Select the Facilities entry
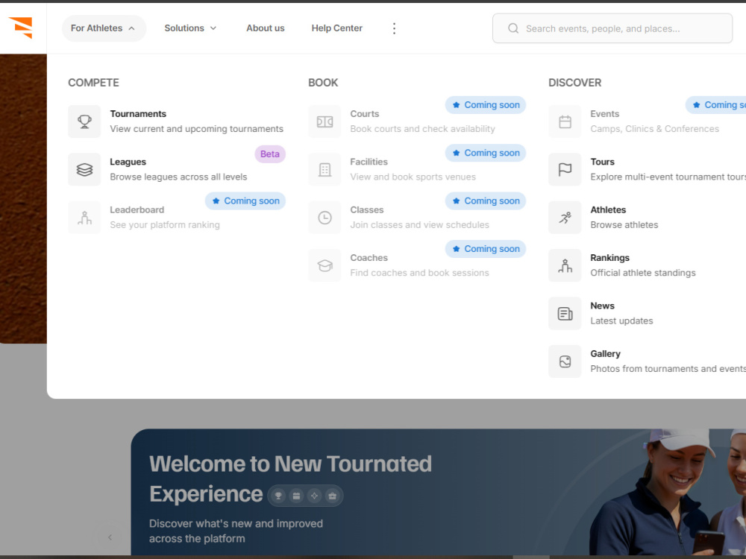Viewport: 746px width, 559px height. click(417, 169)
